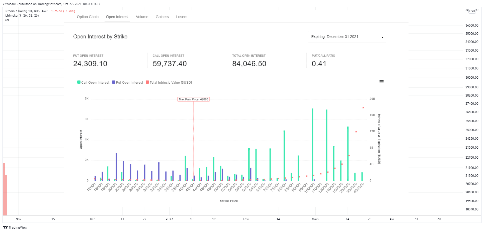
Task: Click the put bar at strike 20000
Action: pyautogui.click(x=116, y=167)
